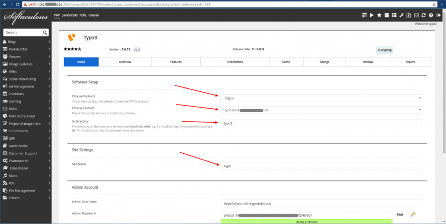Open the task list icon
The height and width of the screenshot is (224, 446).
pos(394,15)
